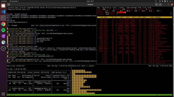Screen dimensions: 174x97
Task: Click the COMMAND column header in top
Action: point(158,17)
